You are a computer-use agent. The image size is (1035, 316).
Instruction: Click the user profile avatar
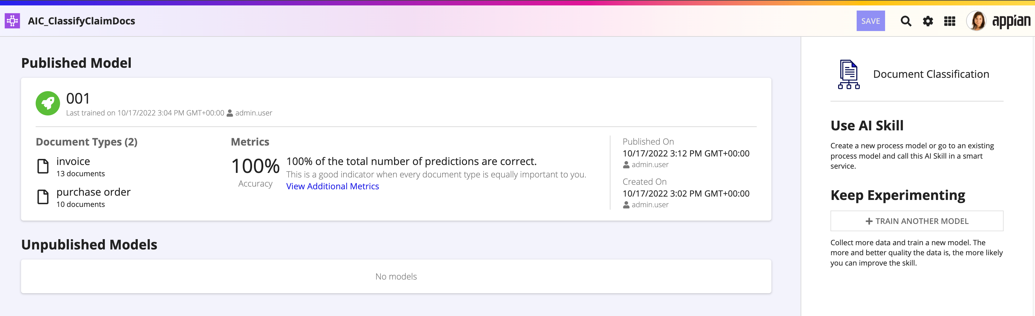(x=976, y=21)
